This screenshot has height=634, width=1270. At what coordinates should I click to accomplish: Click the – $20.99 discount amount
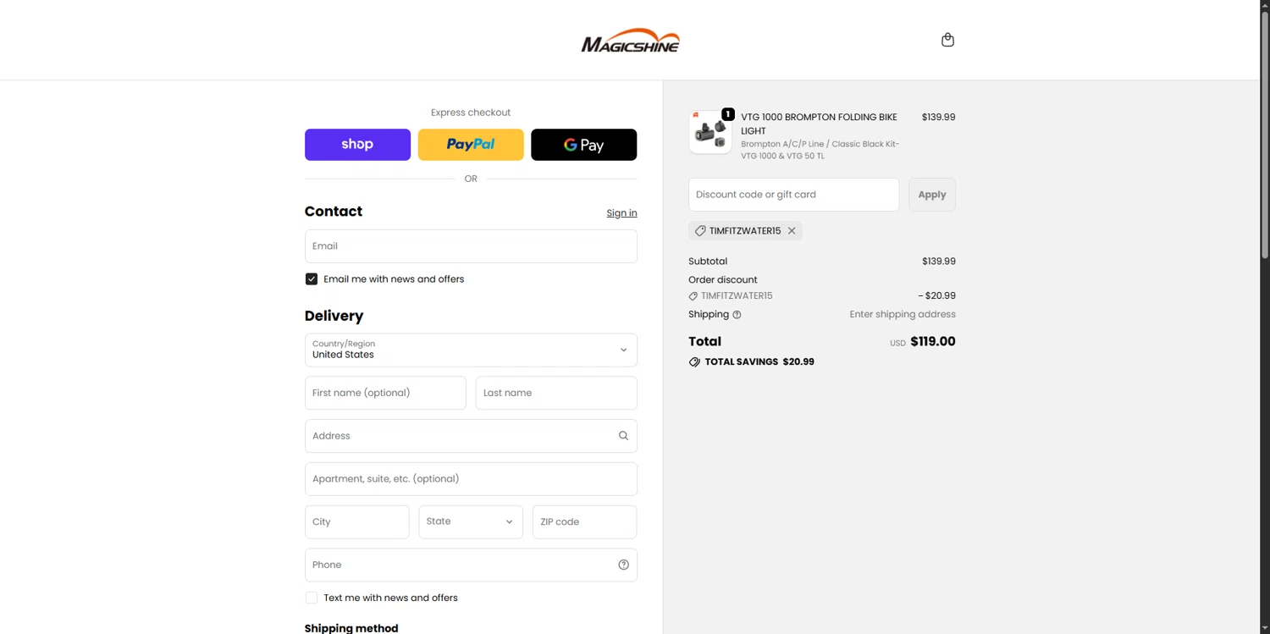click(x=936, y=295)
